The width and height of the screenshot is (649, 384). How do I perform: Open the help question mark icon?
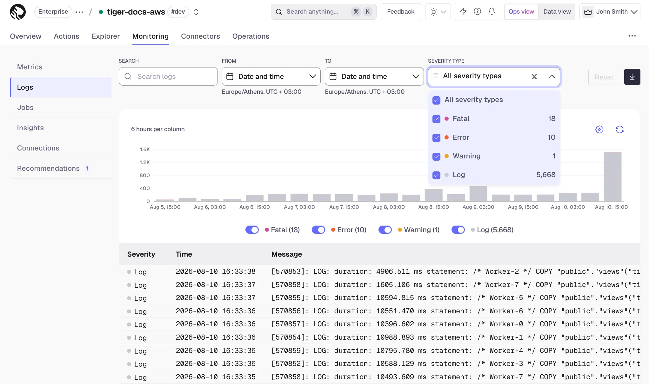pyautogui.click(x=478, y=12)
